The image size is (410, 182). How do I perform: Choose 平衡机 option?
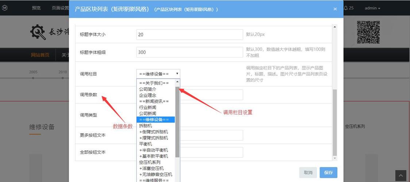pos(156,144)
